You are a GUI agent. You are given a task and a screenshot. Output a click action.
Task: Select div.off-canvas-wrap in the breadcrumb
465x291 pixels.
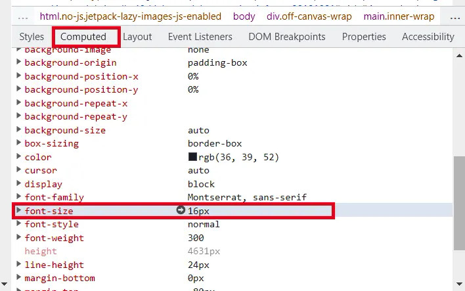coord(309,16)
